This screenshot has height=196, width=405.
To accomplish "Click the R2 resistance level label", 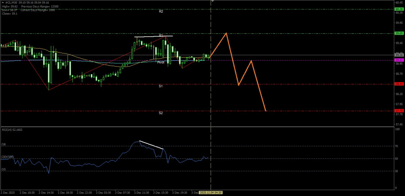I will pyautogui.click(x=161, y=11).
